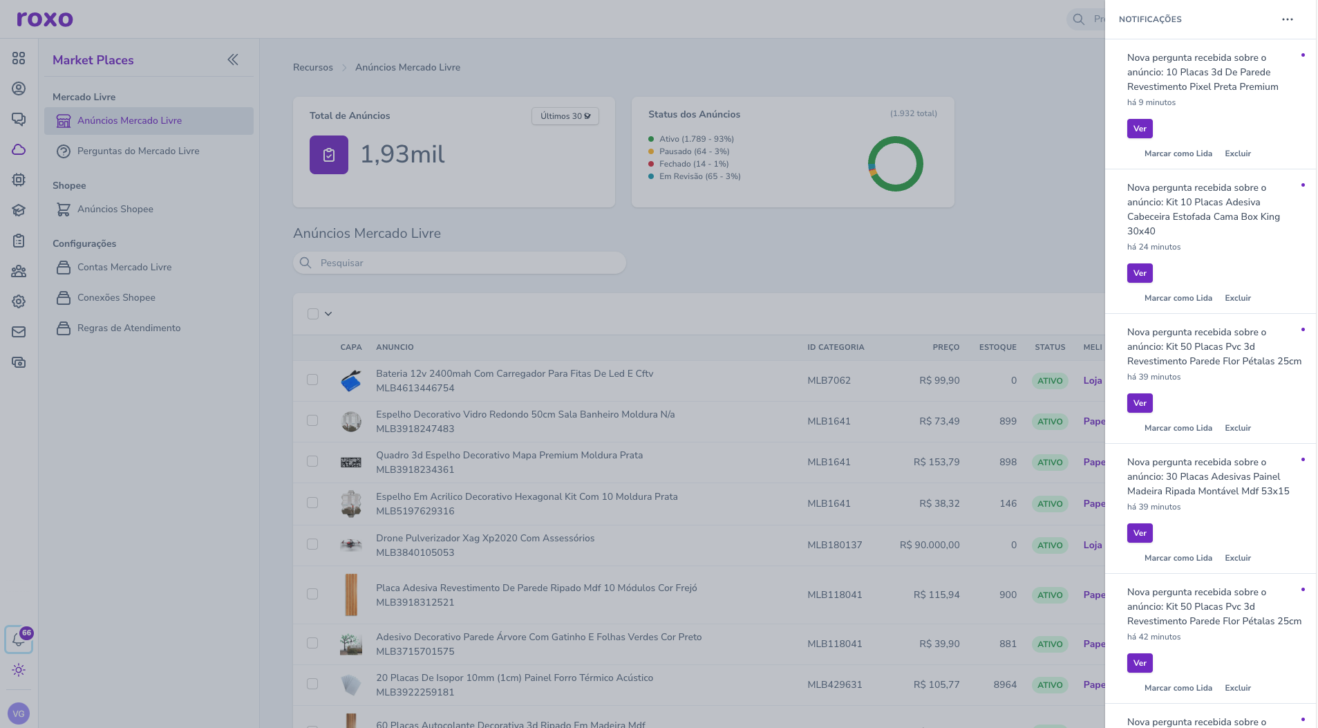Click the Bateria 12v product thumbnail
Image resolution: width=1318 pixels, height=728 pixels.
pyautogui.click(x=351, y=381)
